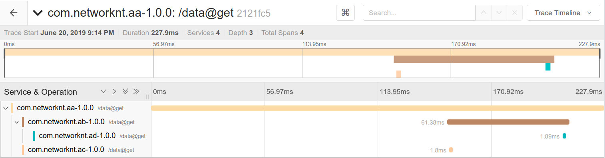Grab the column width divider handle
This screenshot has height=158, width=605.
pos(147,97)
